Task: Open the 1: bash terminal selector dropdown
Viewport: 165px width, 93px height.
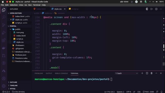Action: [x=126, y=73]
